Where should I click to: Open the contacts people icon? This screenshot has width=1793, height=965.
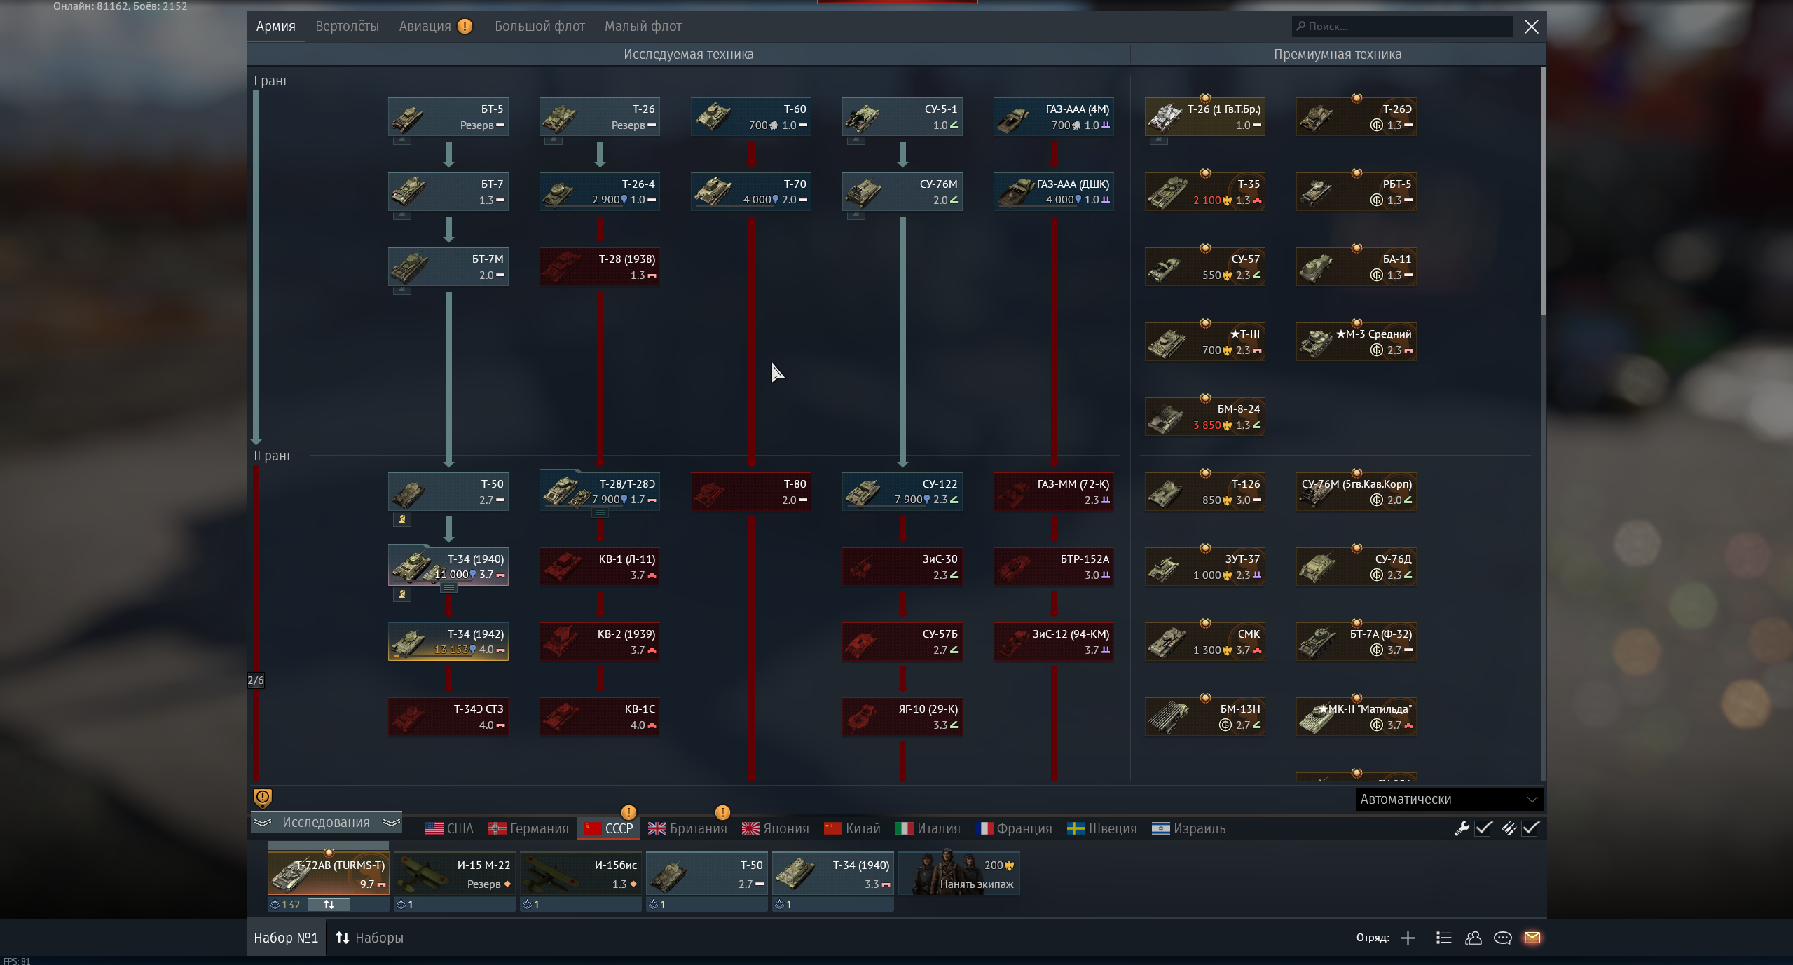(1473, 938)
